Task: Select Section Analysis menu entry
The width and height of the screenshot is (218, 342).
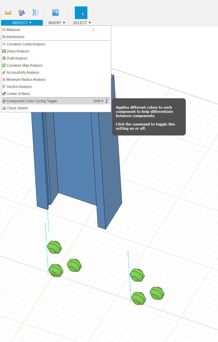Action: click(56, 87)
